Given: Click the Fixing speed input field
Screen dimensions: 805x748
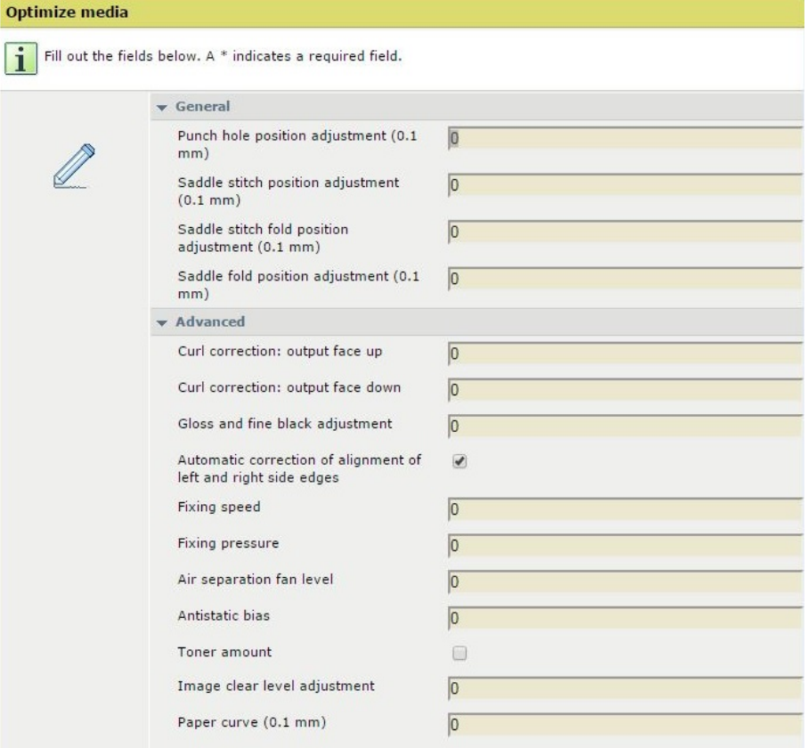Looking at the screenshot, I should [623, 510].
